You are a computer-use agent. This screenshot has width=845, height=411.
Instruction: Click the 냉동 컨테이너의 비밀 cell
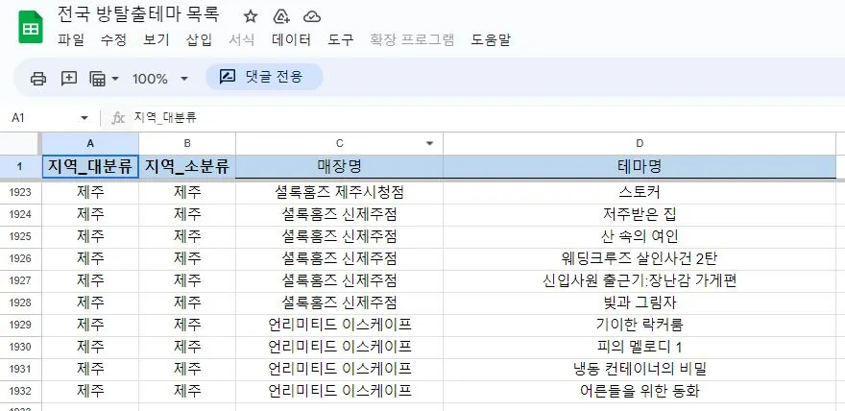pyautogui.click(x=640, y=370)
